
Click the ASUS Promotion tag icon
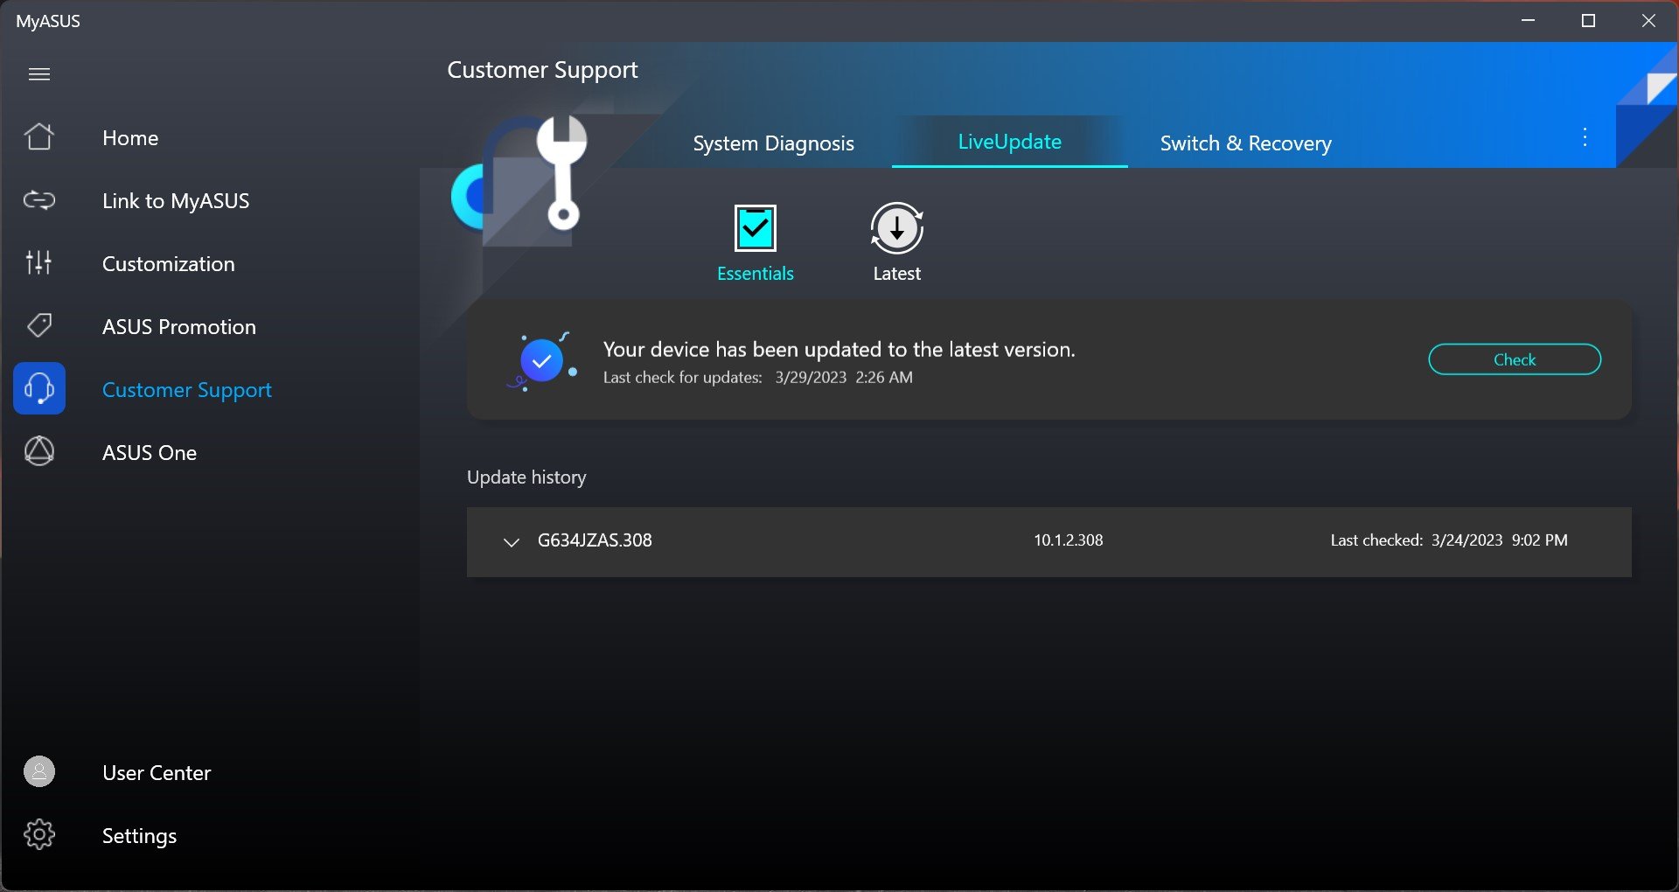tap(39, 326)
